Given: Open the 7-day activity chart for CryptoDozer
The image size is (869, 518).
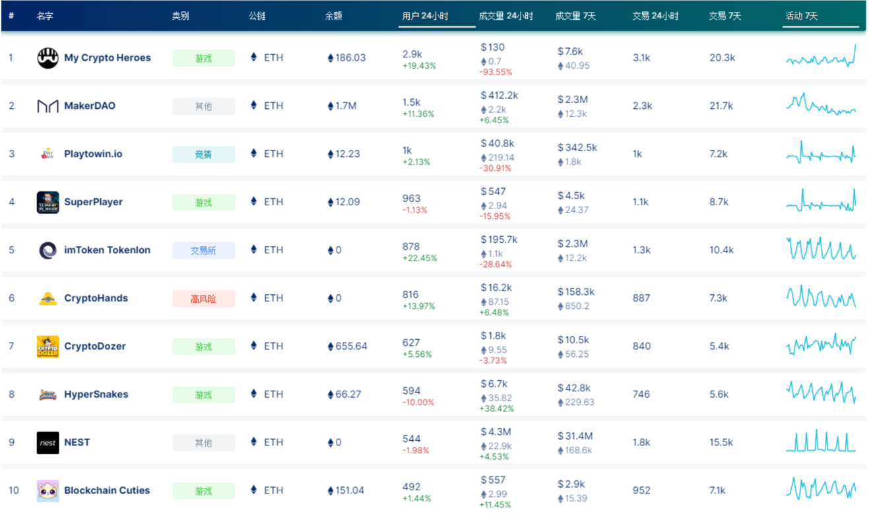Looking at the screenshot, I should [x=821, y=345].
